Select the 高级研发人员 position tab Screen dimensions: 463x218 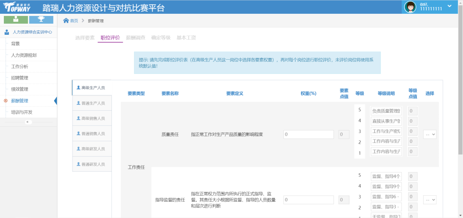click(x=92, y=149)
